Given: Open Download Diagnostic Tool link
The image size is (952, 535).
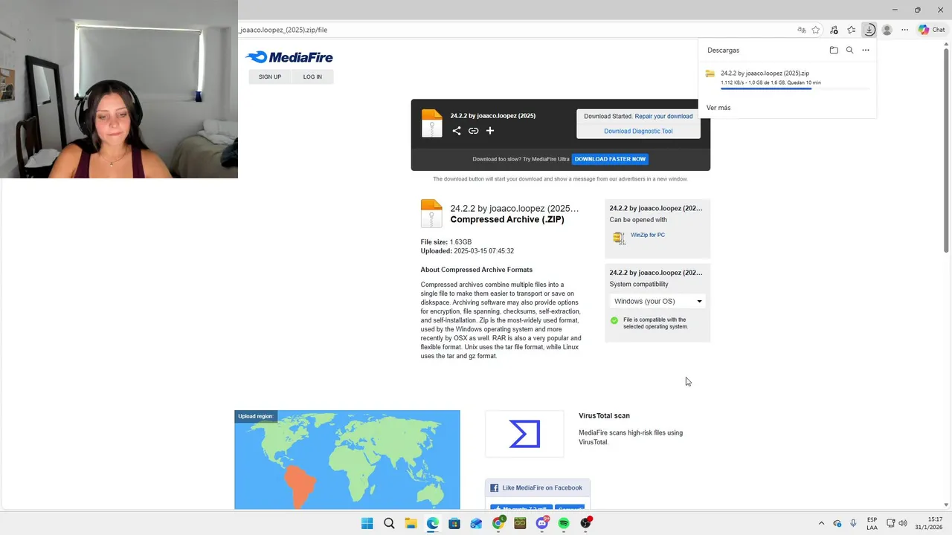Looking at the screenshot, I should click(638, 131).
